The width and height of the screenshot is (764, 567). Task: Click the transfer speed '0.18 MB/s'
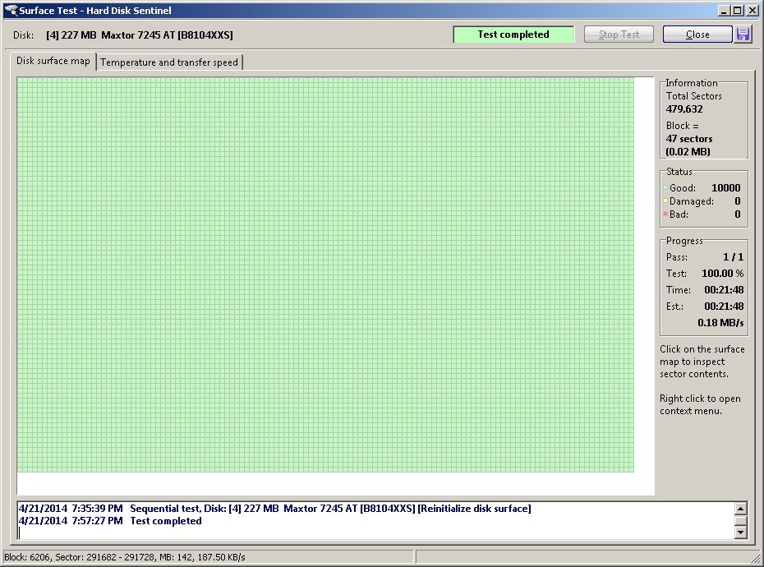pos(720,323)
